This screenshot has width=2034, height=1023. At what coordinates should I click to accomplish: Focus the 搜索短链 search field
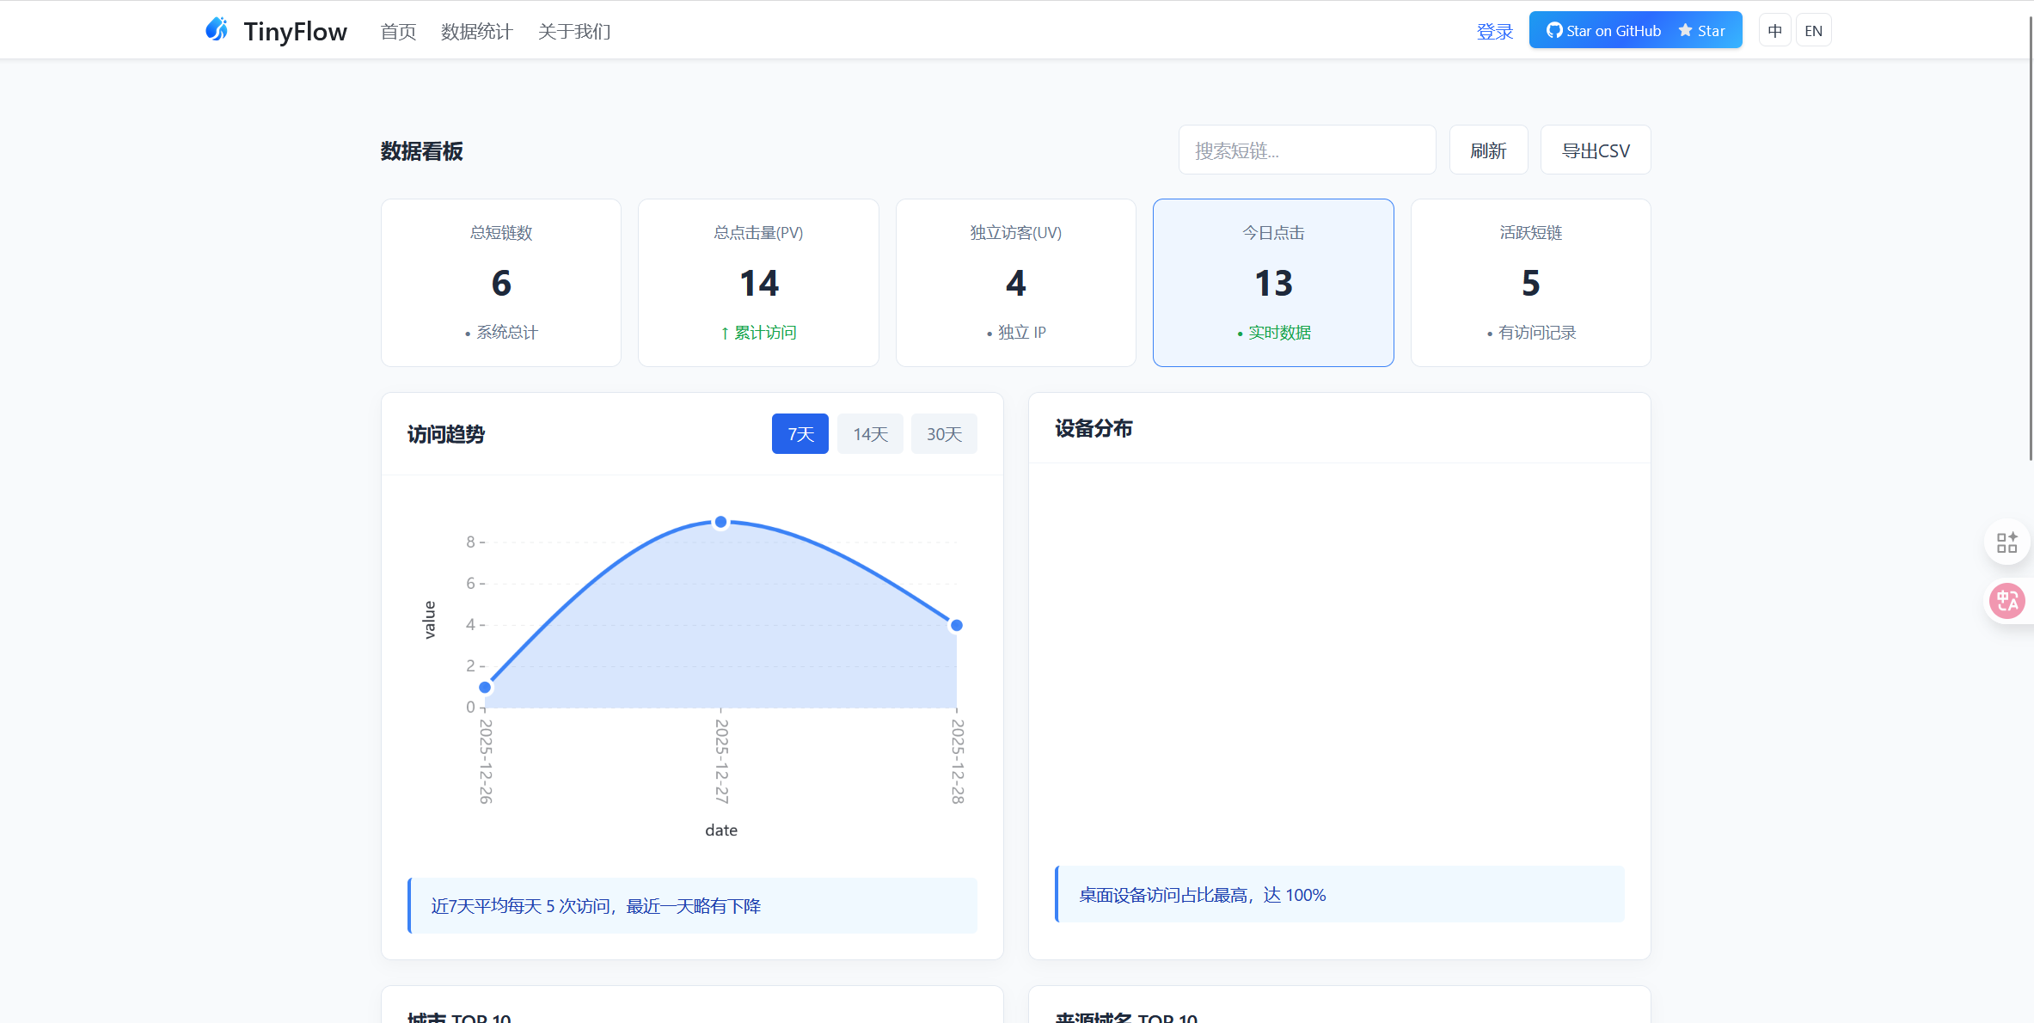(1307, 150)
